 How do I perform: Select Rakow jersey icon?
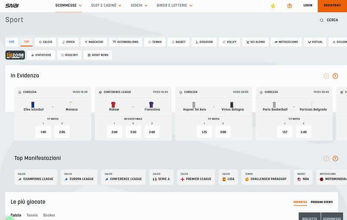pyautogui.click(x=113, y=104)
